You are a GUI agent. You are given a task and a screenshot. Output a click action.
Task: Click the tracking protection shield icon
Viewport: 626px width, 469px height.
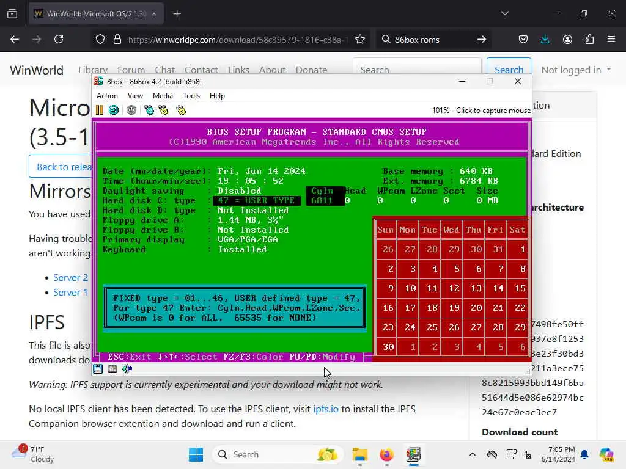(100, 40)
